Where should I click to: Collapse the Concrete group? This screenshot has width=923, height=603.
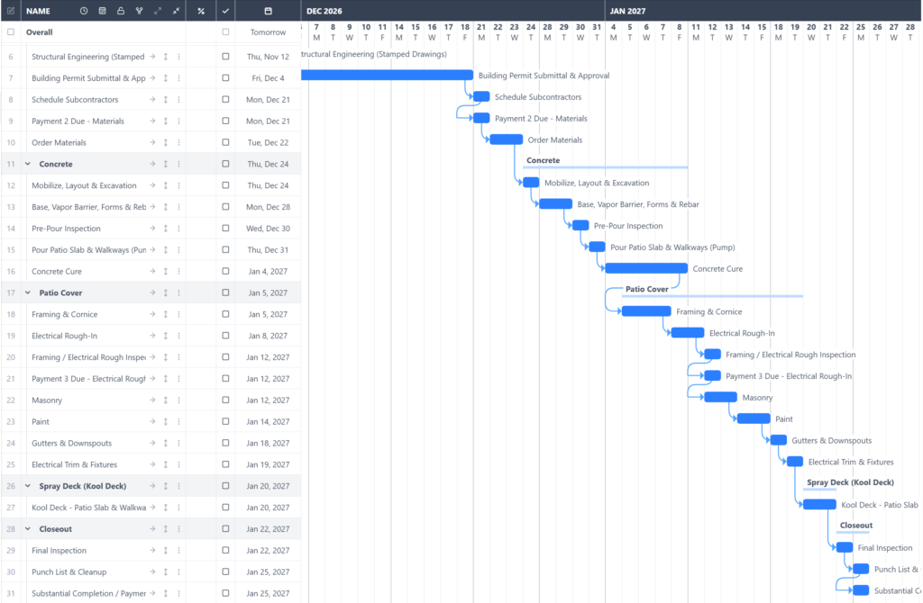pos(28,164)
